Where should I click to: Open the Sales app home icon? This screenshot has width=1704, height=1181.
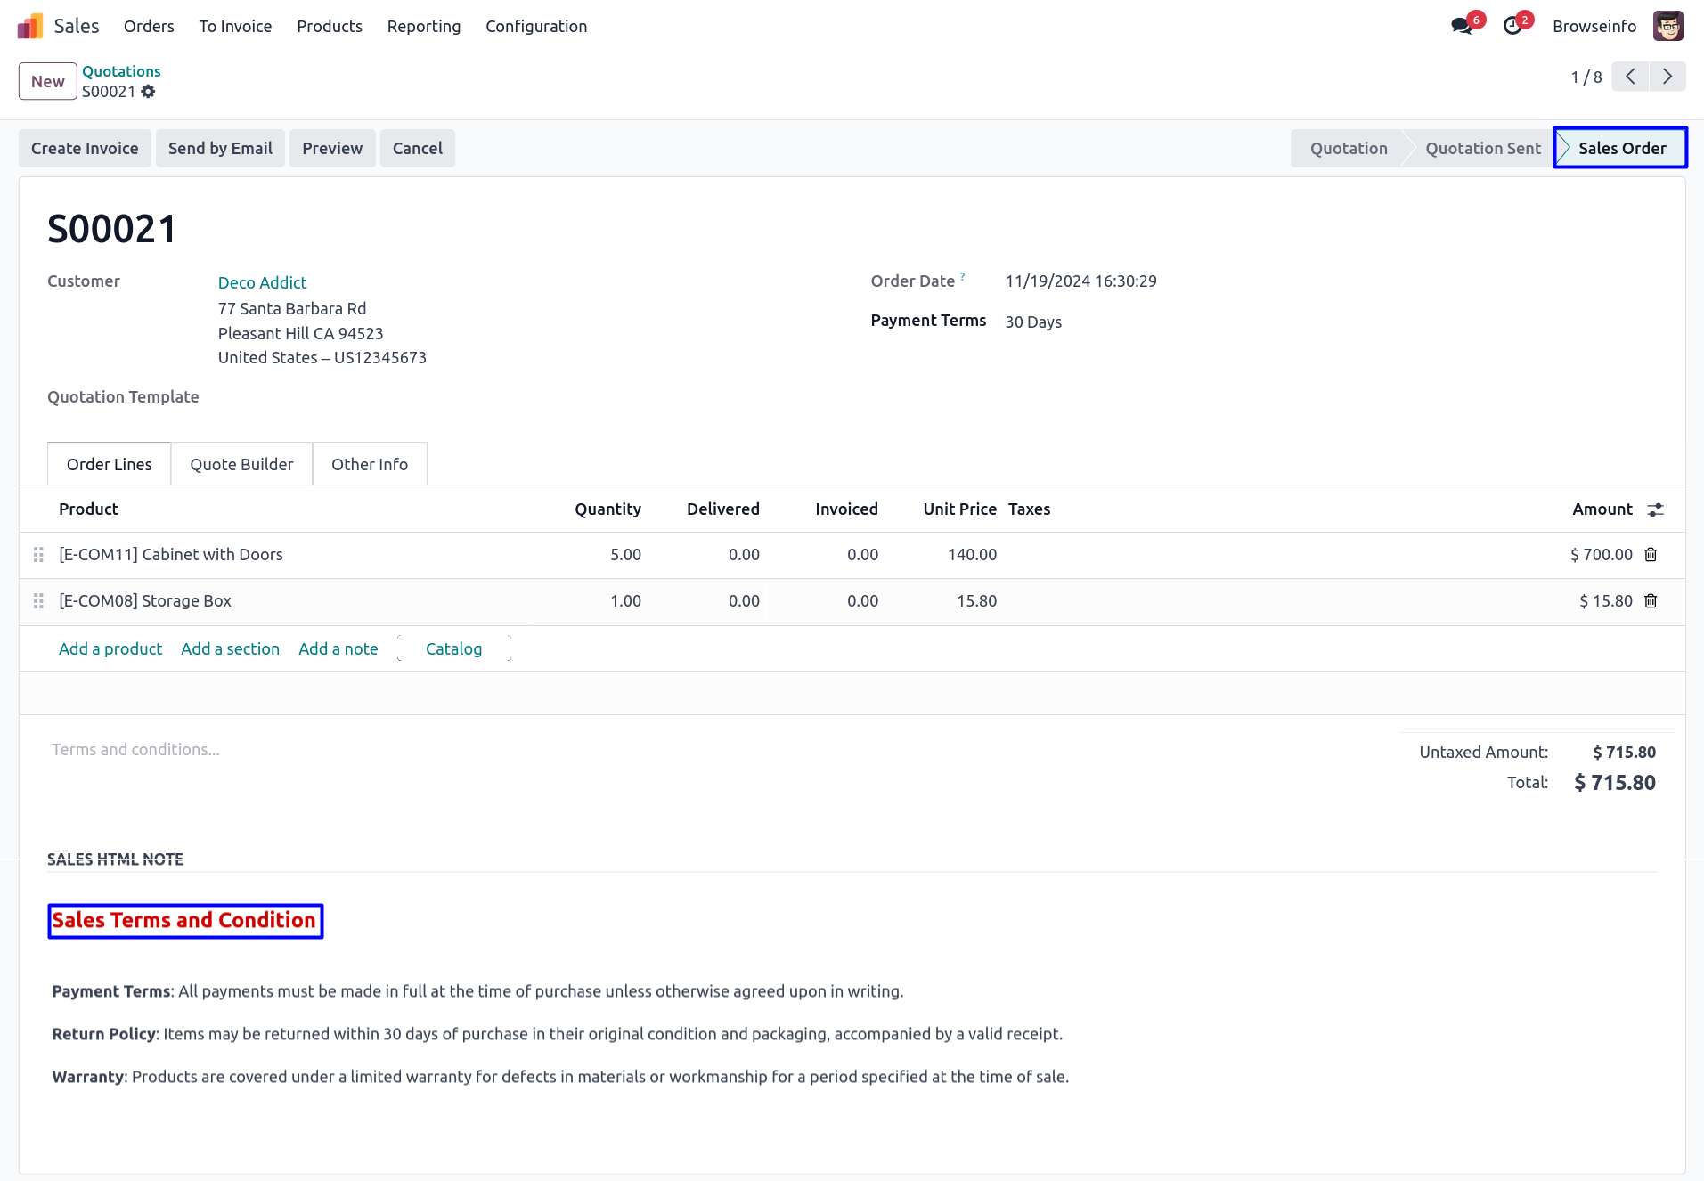tap(30, 26)
